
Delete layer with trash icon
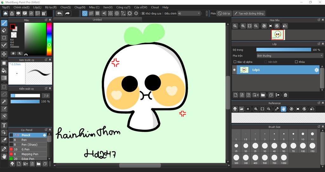click(285, 95)
